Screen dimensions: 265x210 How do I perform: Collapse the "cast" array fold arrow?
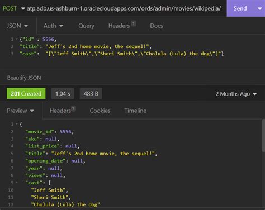coord(17,183)
